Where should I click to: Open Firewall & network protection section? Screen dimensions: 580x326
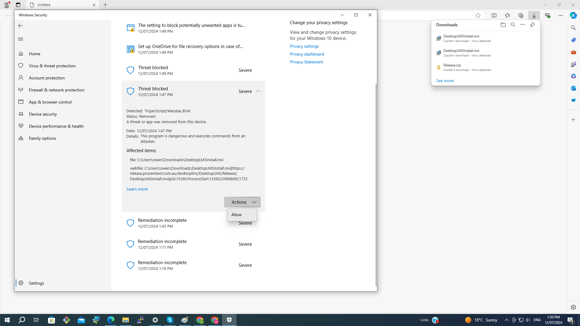[x=63, y=90]
